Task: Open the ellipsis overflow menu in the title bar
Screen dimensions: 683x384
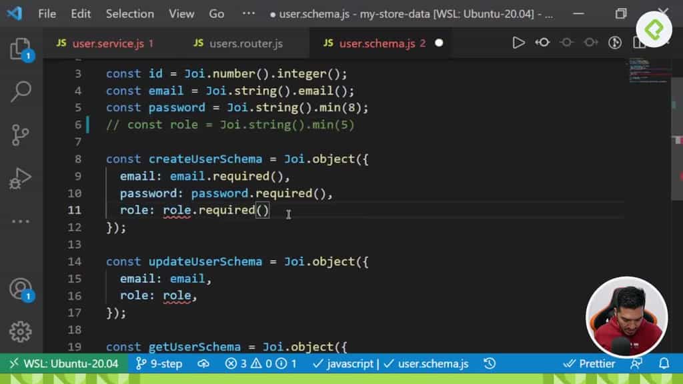Action: point(249,12)
